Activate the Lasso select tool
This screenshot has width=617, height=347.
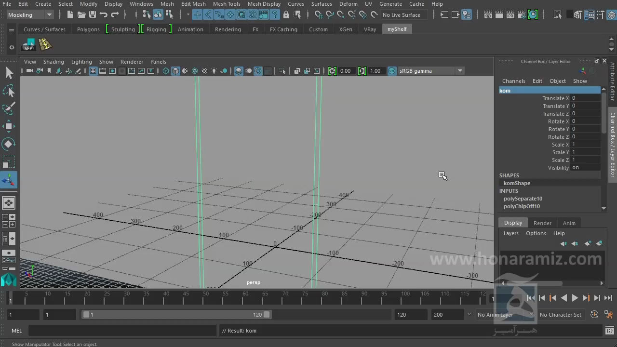9,91
